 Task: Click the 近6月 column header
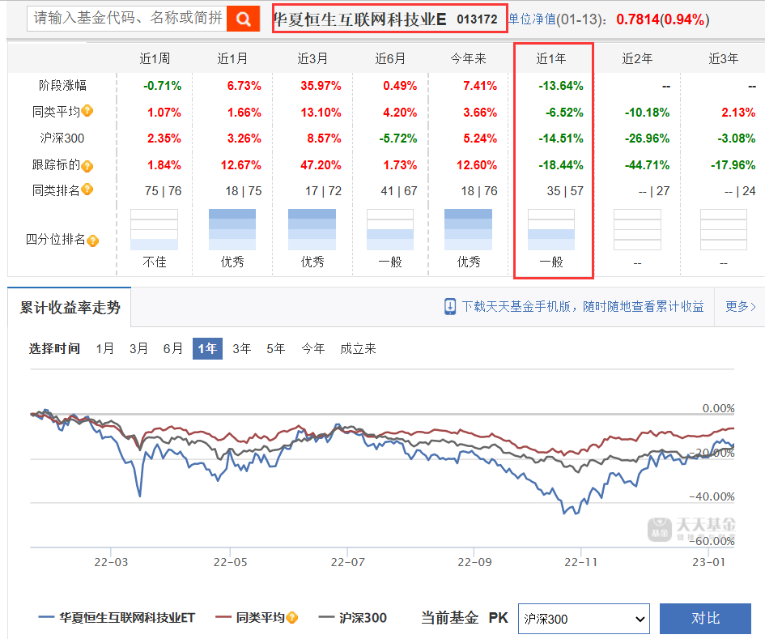[390, 58]
